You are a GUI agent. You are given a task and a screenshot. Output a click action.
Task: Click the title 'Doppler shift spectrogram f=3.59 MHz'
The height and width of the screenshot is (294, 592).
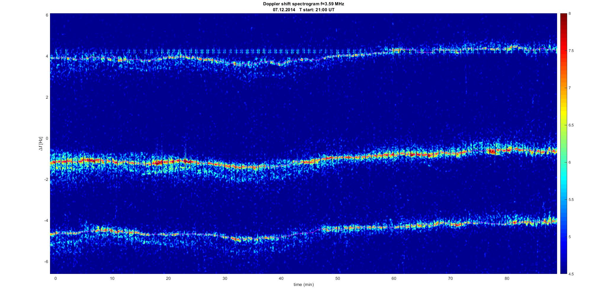303,4
